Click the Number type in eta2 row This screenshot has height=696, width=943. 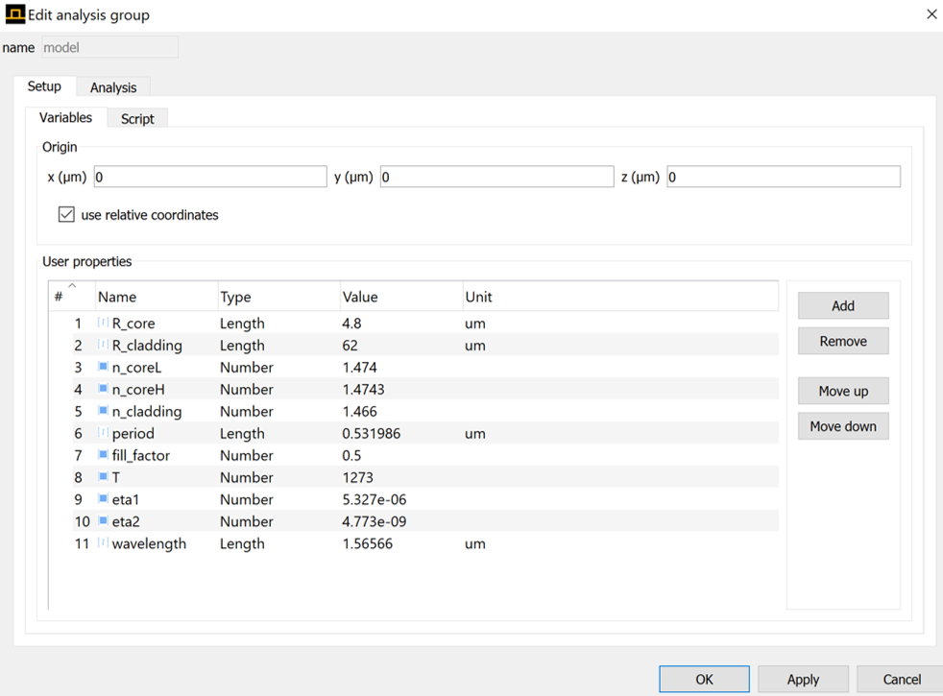coord(247,521)
